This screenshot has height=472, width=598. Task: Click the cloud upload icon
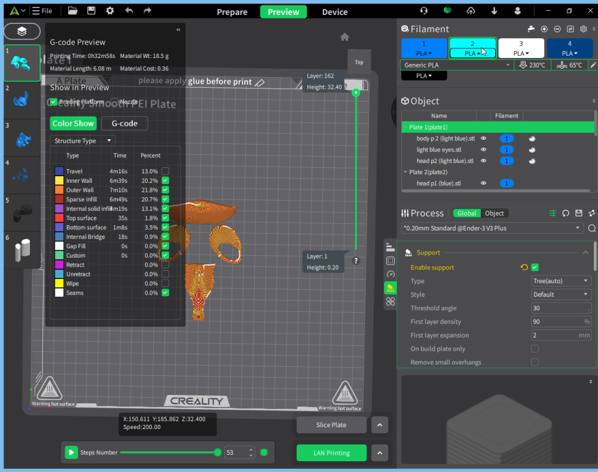tap(471, 11)
